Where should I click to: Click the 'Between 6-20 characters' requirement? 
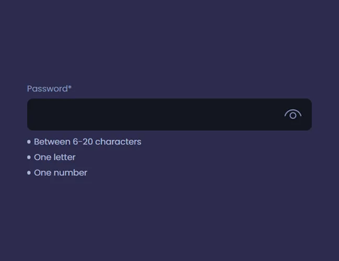[x=87, y=141]
